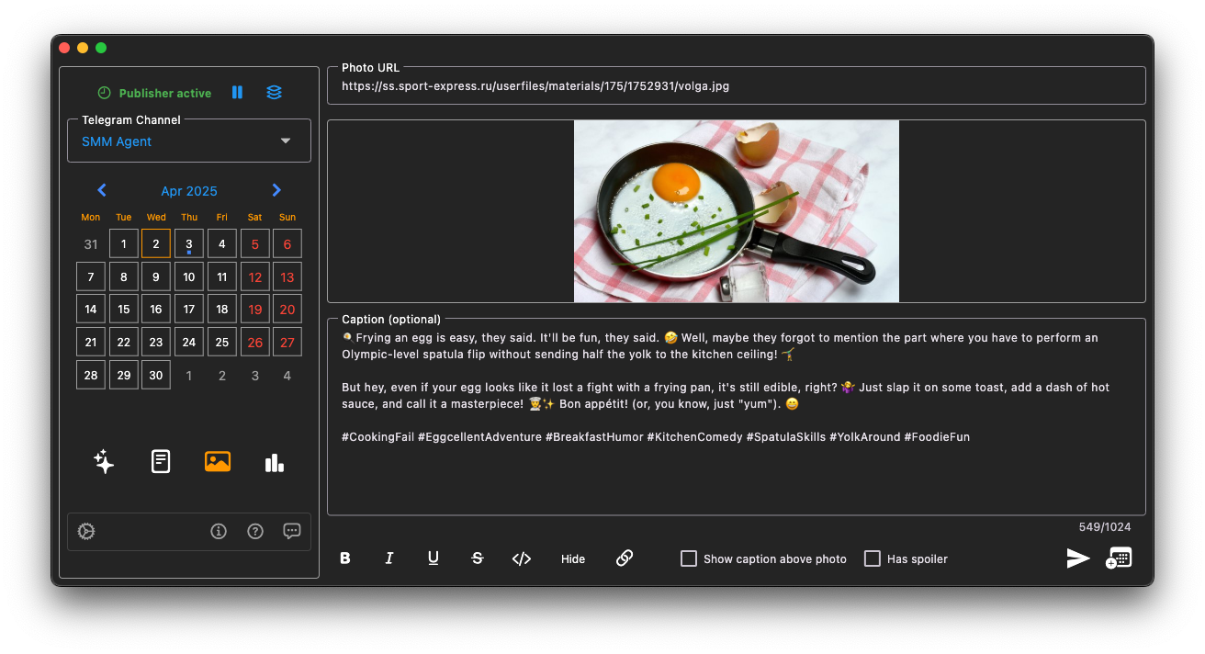This screenshot has height=654, width=1205.
Task: Insert a link with chain icon
Action: (x=625, y=558)
